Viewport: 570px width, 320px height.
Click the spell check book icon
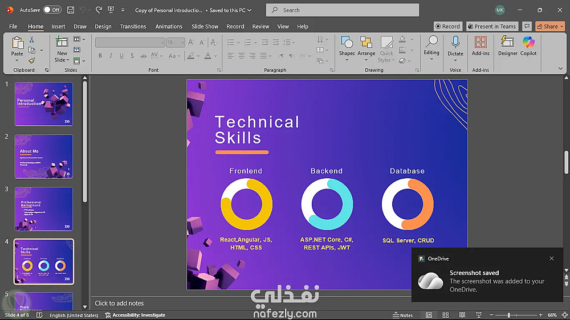click(40, 315)
